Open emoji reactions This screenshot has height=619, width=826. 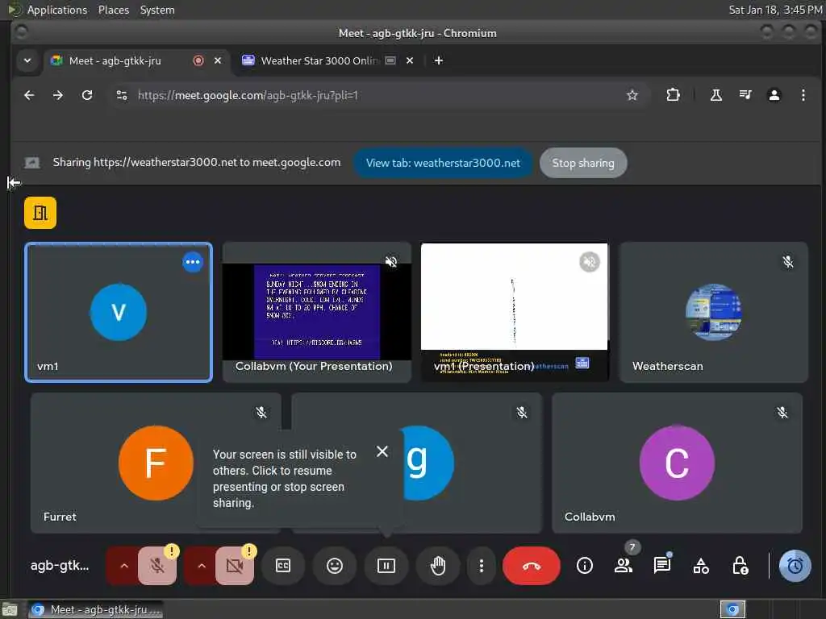click(x=335, y=566)
